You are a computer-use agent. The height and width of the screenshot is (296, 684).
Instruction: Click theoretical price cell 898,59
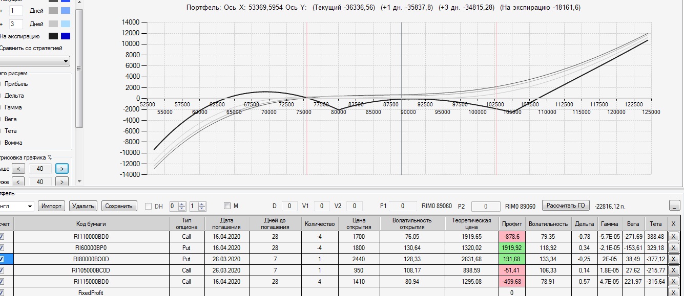click(x=471, y=270)
